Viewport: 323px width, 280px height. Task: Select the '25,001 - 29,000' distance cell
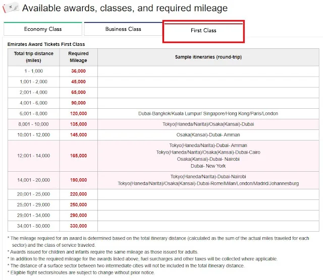pyautogui.click(x=34, y=205)
